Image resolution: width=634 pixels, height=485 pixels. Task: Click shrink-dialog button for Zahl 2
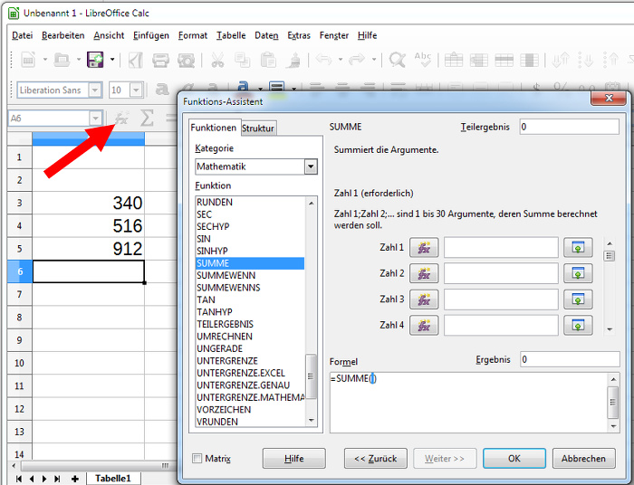578,273
